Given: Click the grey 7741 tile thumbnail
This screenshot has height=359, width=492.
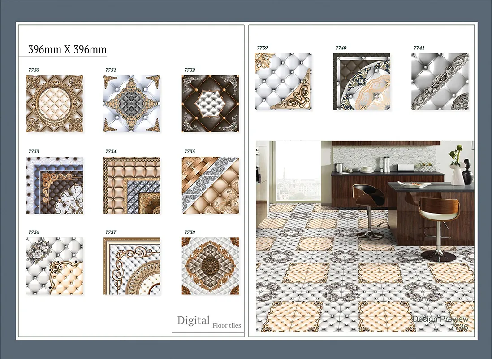Looking at the screenshot, I should 440,81.
